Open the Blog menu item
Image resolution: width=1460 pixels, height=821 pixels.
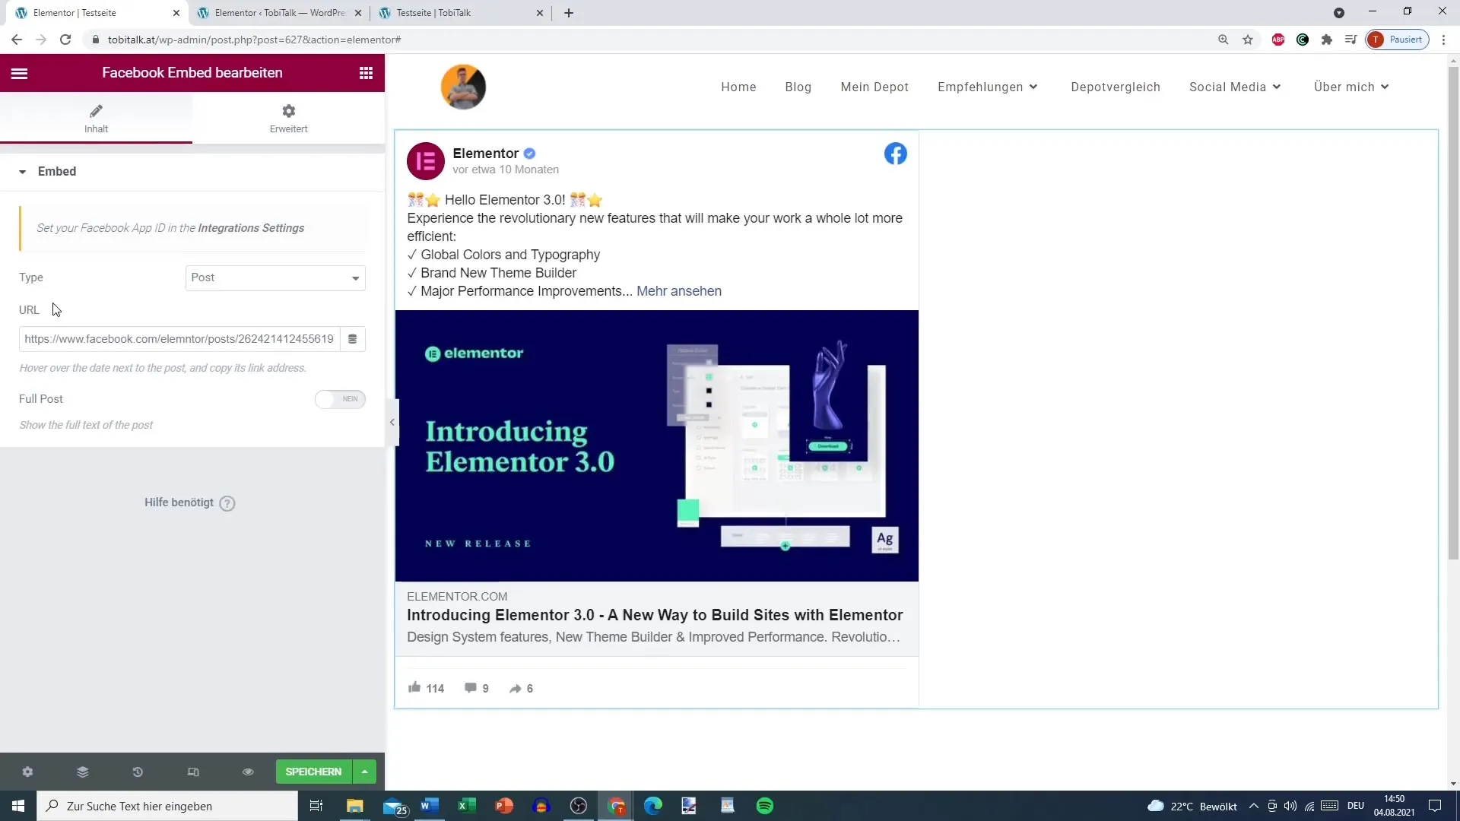coord(798,87)
